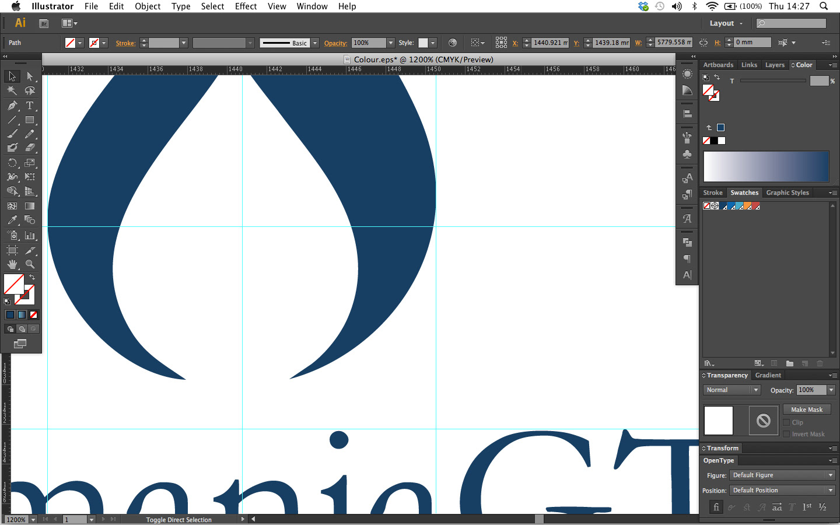Open the Align panel icon in dock
This screenshot has width=840, height=525.
point(687,114)
